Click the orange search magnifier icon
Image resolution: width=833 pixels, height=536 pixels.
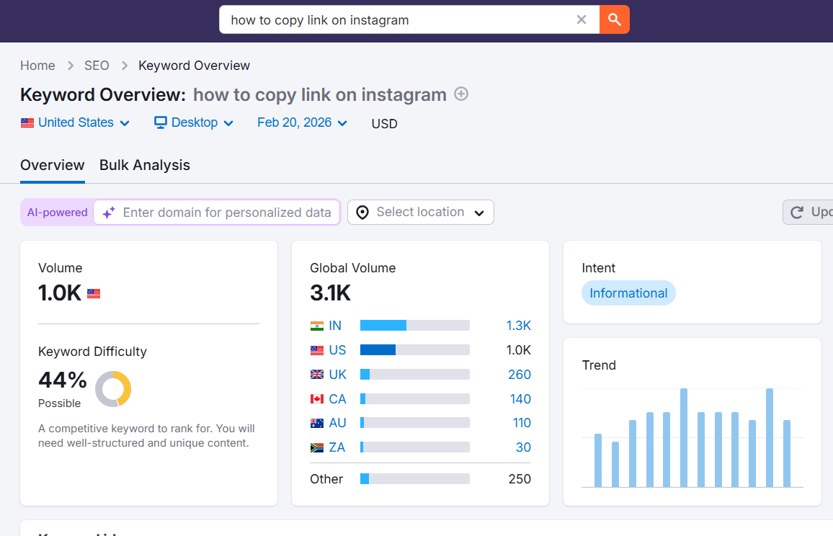click(614, 20)
